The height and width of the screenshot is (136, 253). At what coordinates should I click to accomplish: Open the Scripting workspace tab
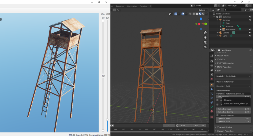pyautogui.click(x=144, y=6)
